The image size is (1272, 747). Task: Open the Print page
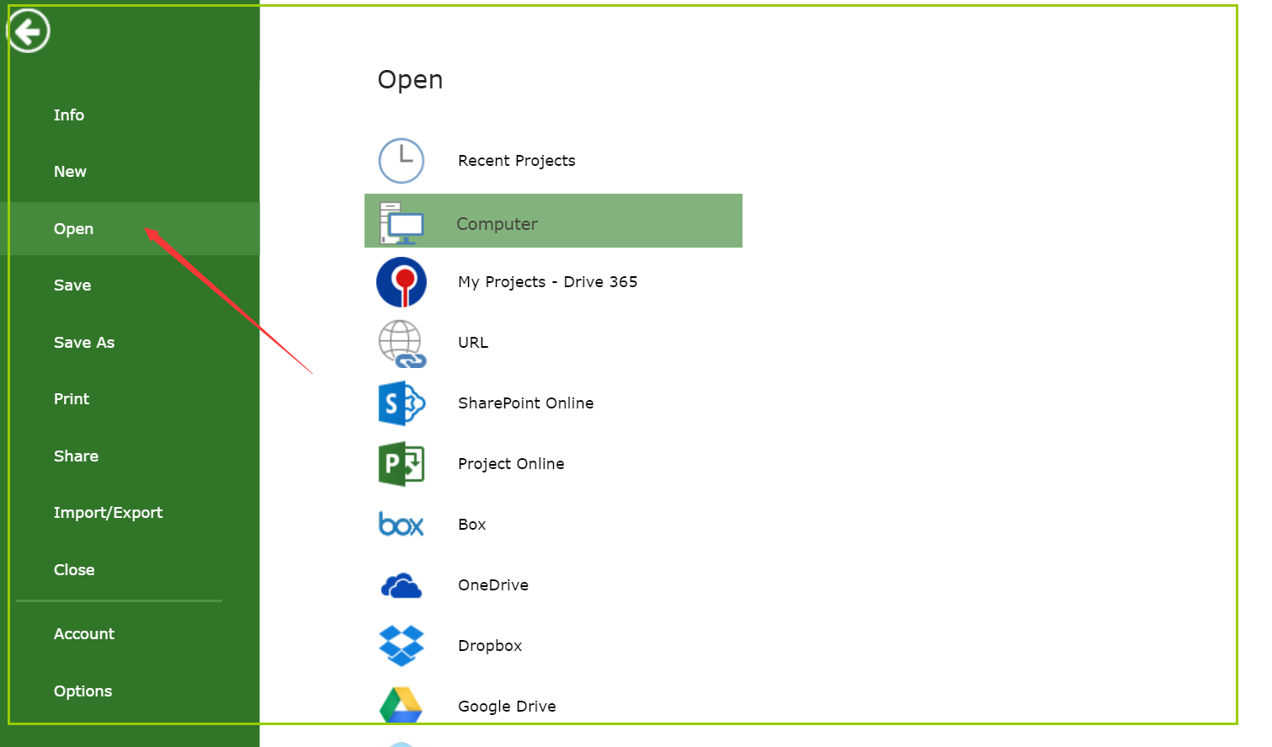pyautogui.click(x=72, y=399)
